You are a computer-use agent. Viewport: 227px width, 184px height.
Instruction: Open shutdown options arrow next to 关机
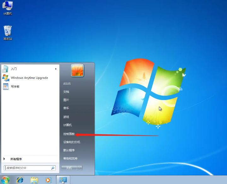pos(80,168)
